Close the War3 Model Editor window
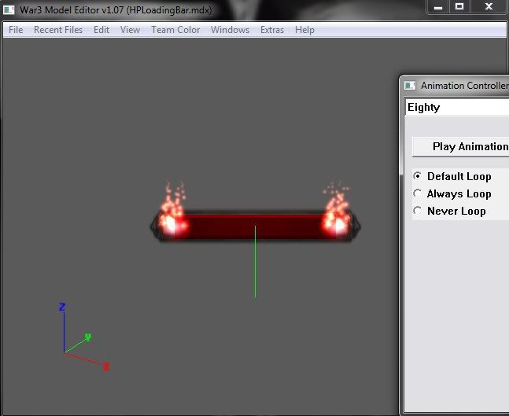The width and height of the screenshot is (509, 416). tap(489, 7)
